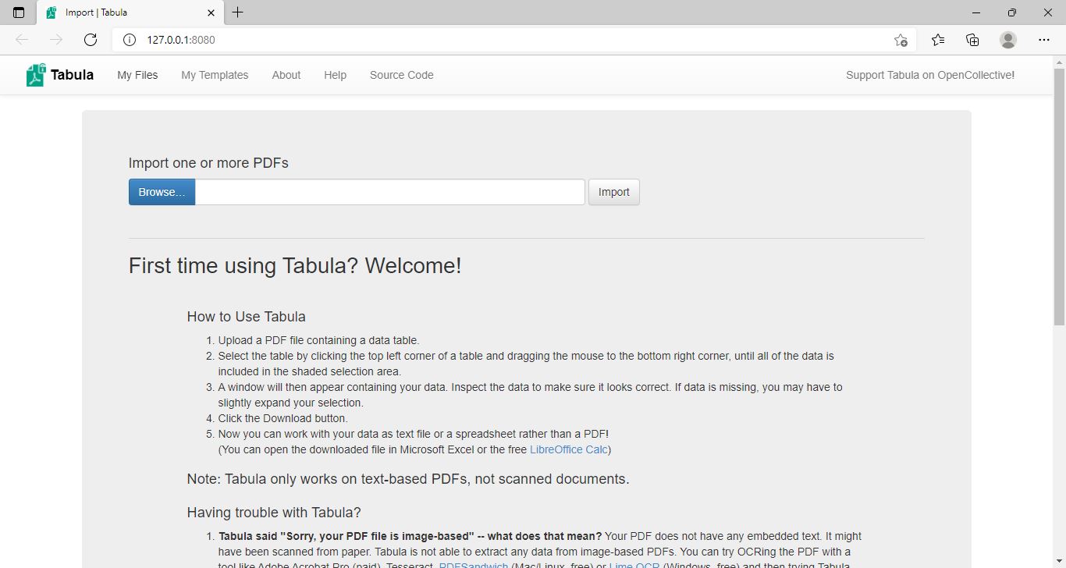Open My Templates in navbar

point(215,75)
